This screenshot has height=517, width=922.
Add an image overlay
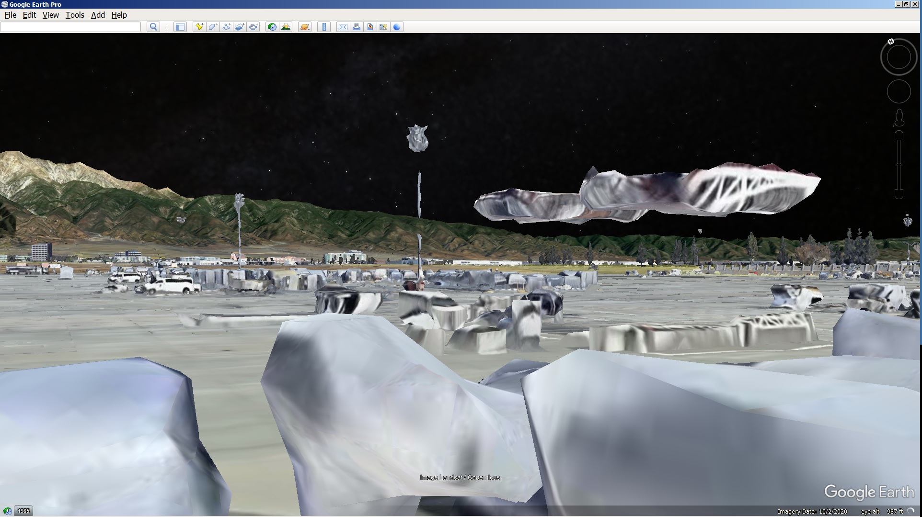[240, 27]
